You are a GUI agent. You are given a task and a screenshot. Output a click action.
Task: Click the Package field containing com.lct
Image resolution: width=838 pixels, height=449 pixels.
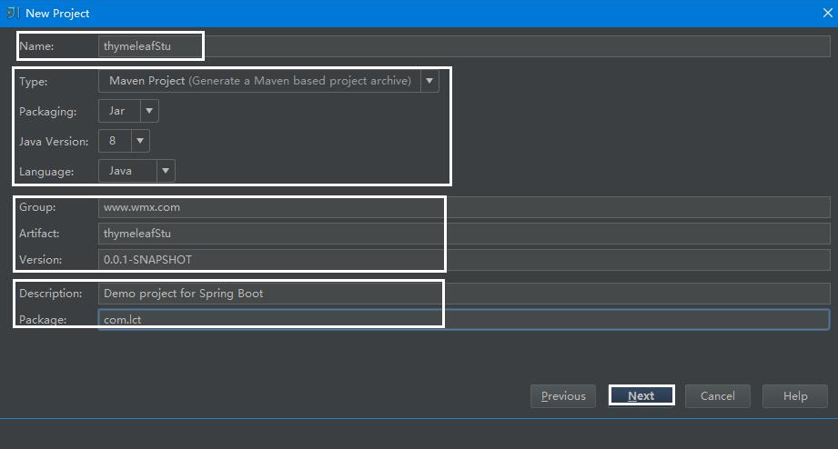[x=464, y=319]
